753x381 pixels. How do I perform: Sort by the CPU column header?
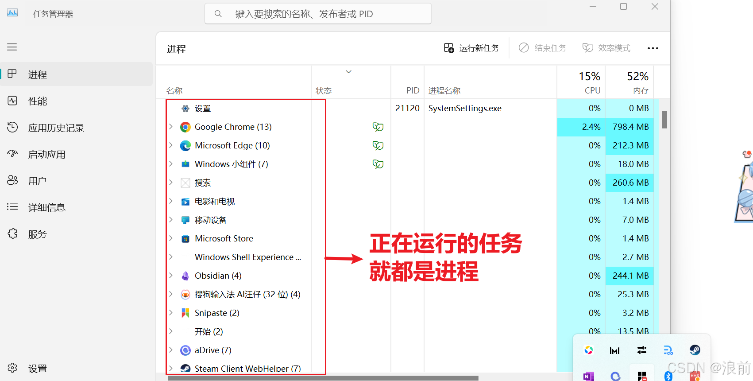[x=592, y=90]
